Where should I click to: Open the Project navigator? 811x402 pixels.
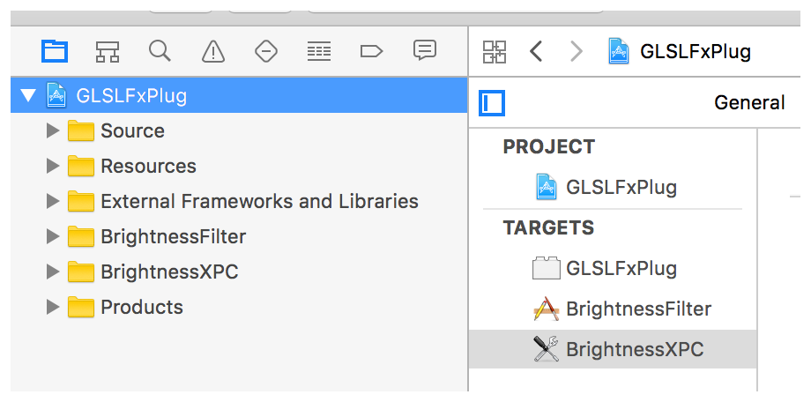pos(55,51)
